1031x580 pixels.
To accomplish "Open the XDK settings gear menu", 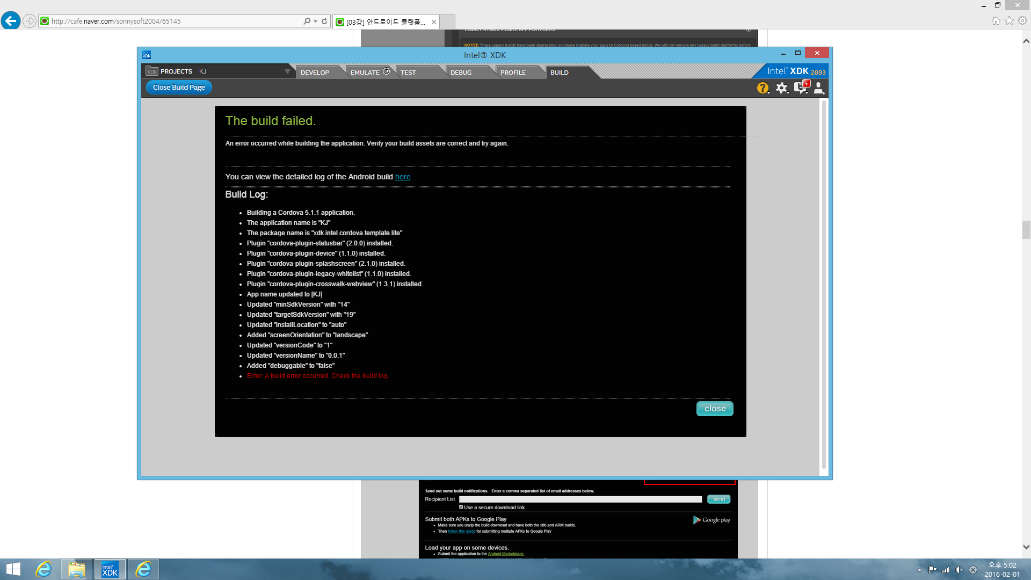I will tap(782, 88).
